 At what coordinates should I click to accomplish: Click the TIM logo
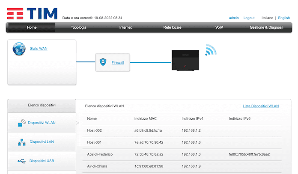32,14
